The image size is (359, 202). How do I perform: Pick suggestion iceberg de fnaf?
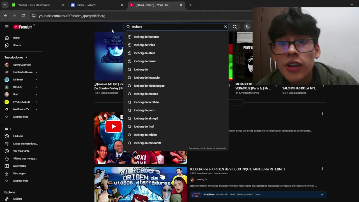[x=176, y=127]
